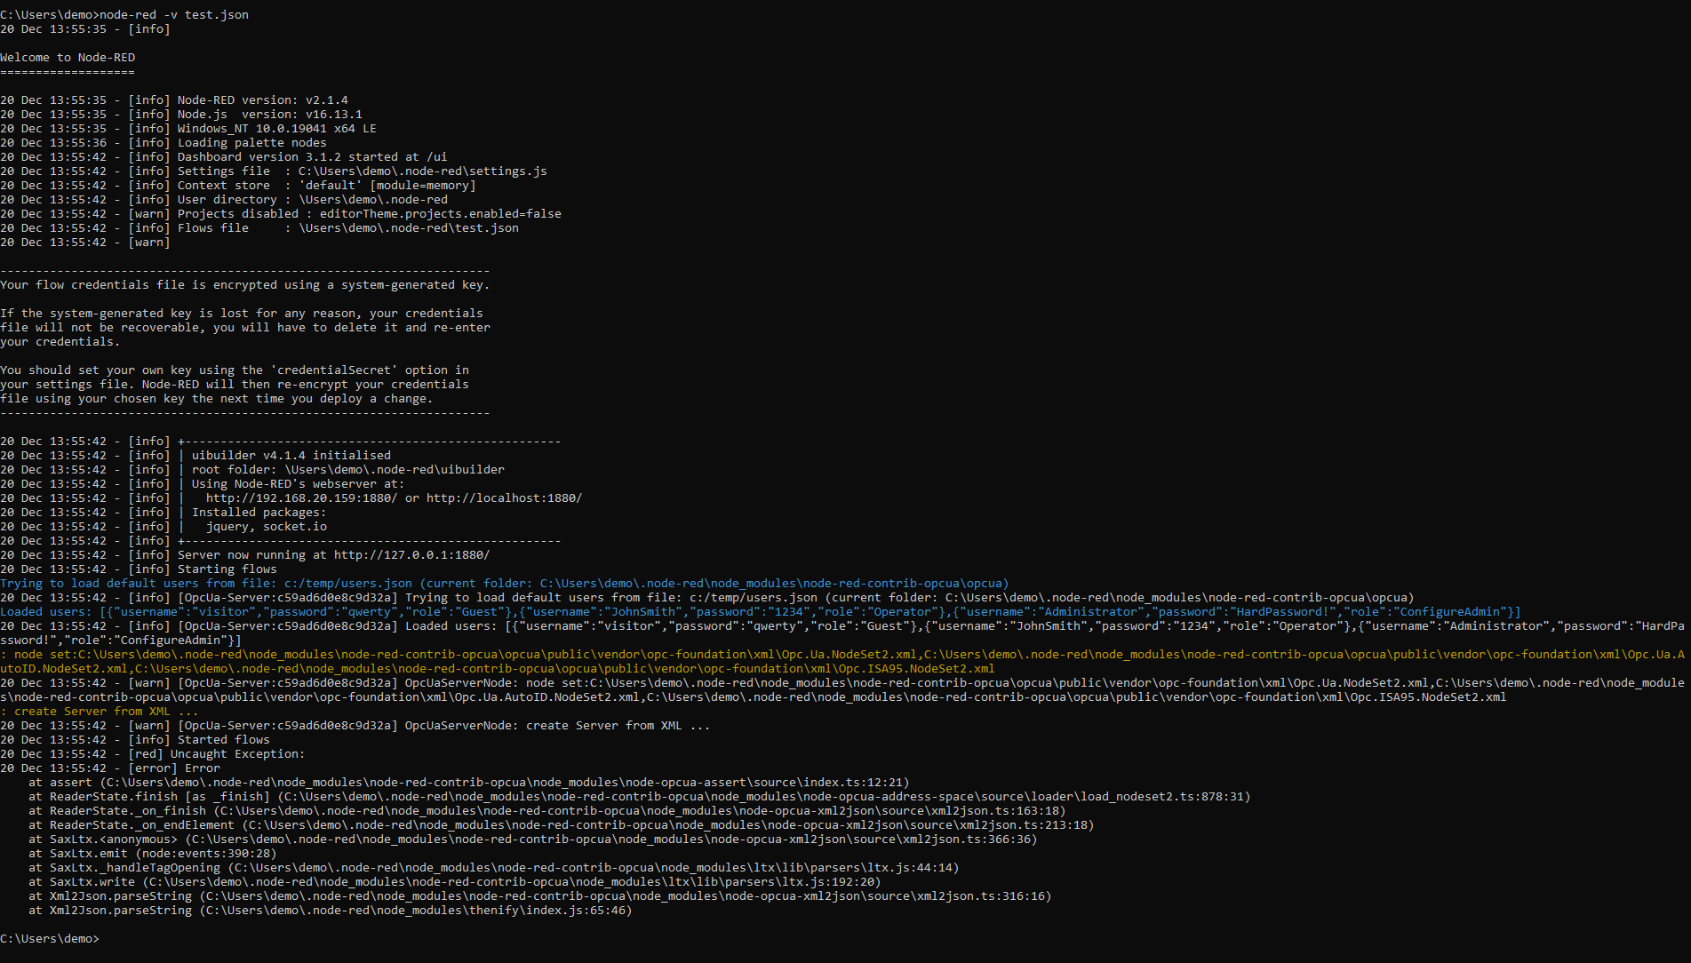1691x963 pixels.
Task: Click the http://192.168.20.159:1880/ URL
Action: click(x=302, y=498)
